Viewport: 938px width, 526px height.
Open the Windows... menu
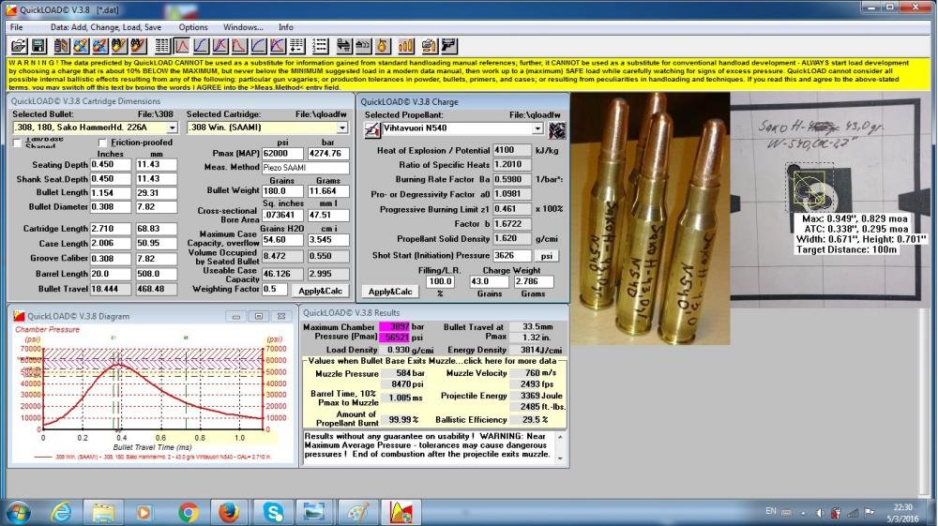[x=243, y=27]
